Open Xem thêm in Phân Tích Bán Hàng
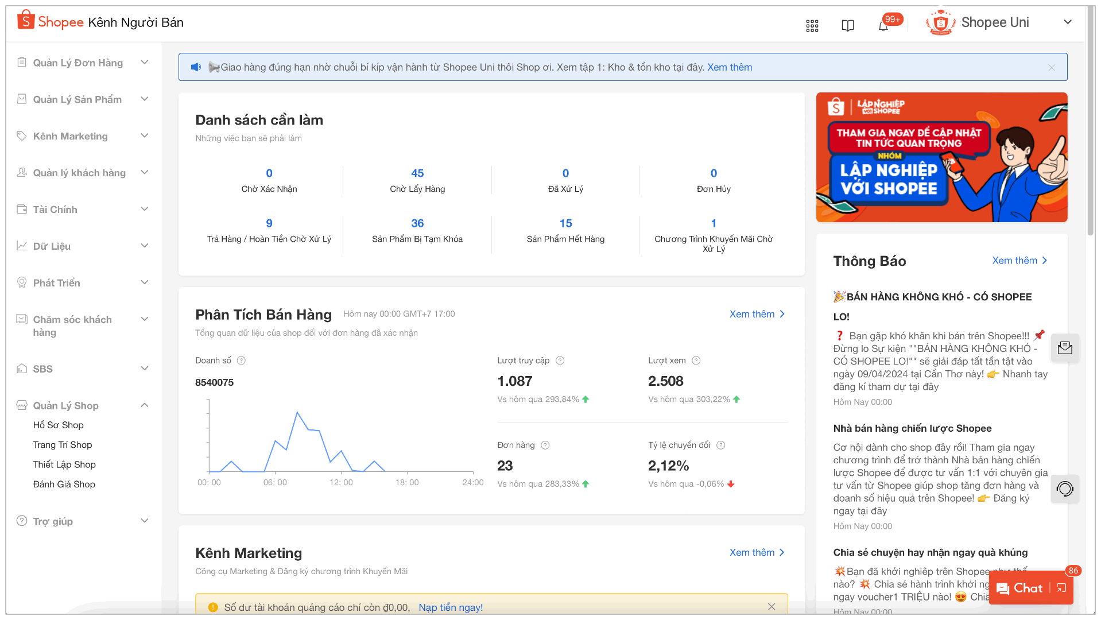 (x=753, y=314)
